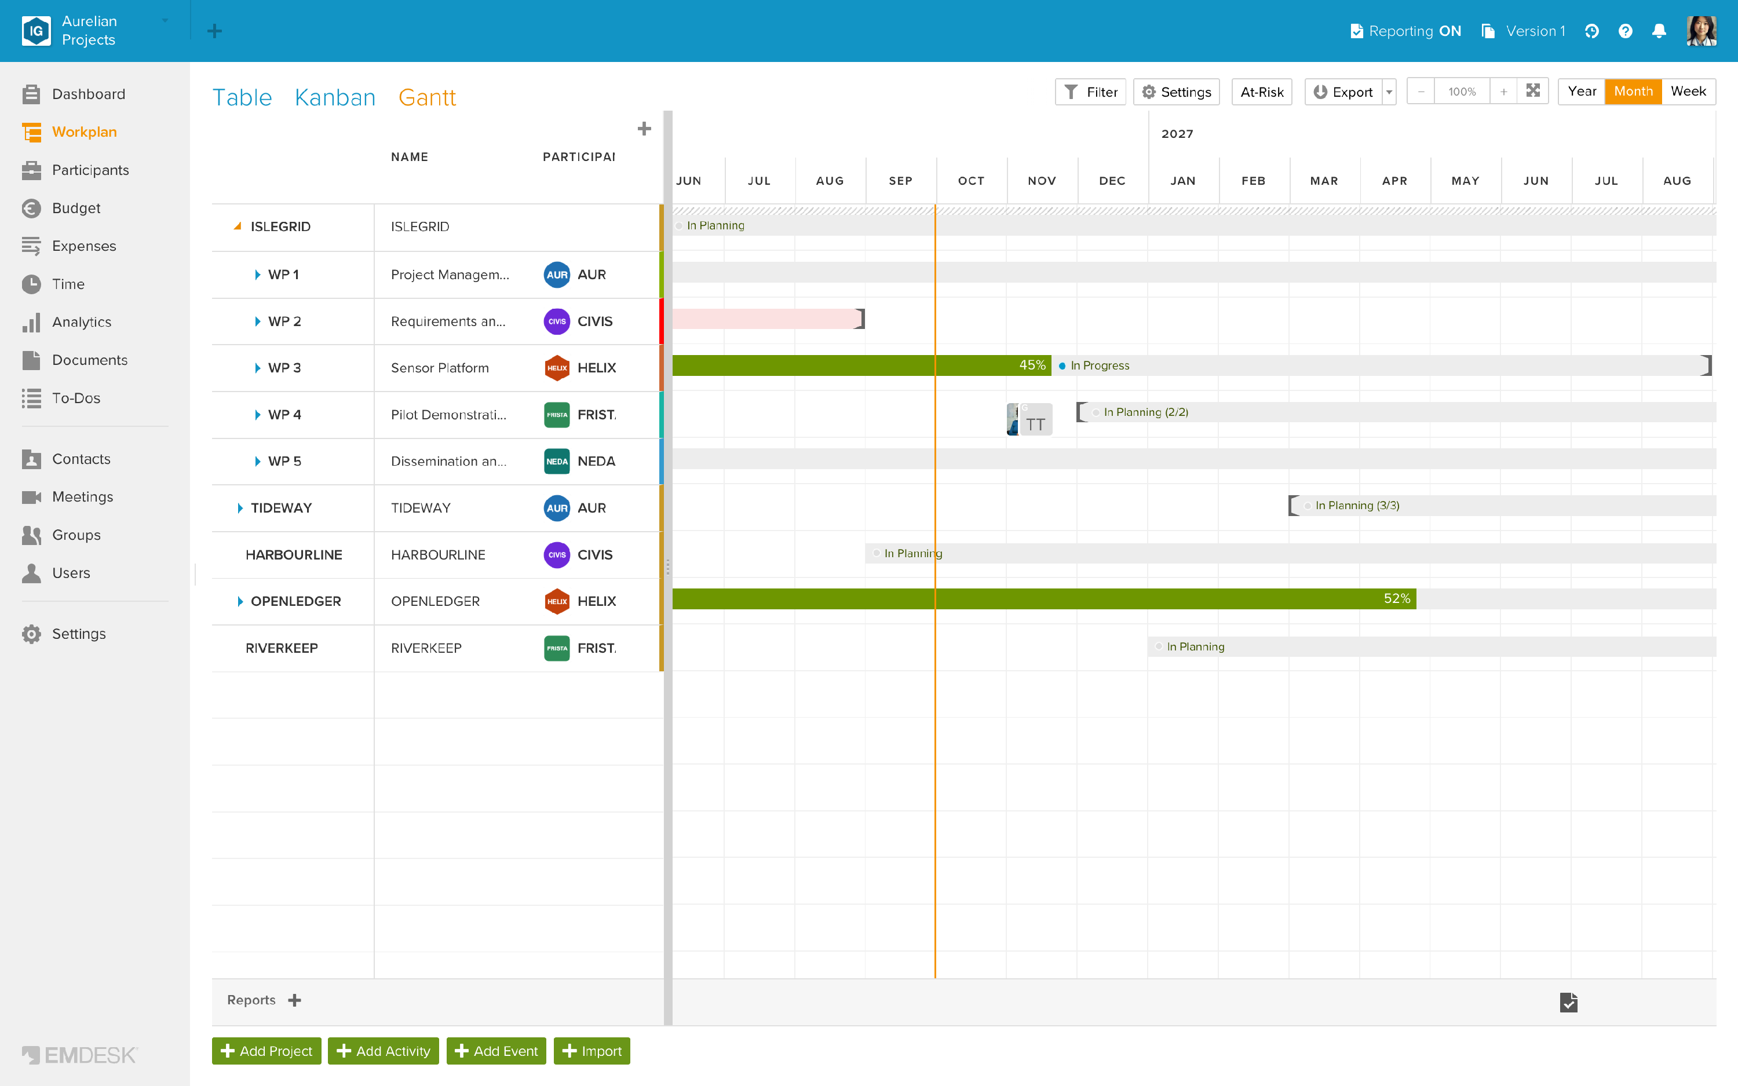Viewport: 1738px width, 1086px height.
Task: Open the To-Dos list icon
Action: (x=31, y=398)
